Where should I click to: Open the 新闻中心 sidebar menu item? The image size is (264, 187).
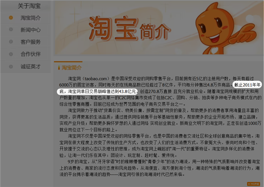[30, 30]
